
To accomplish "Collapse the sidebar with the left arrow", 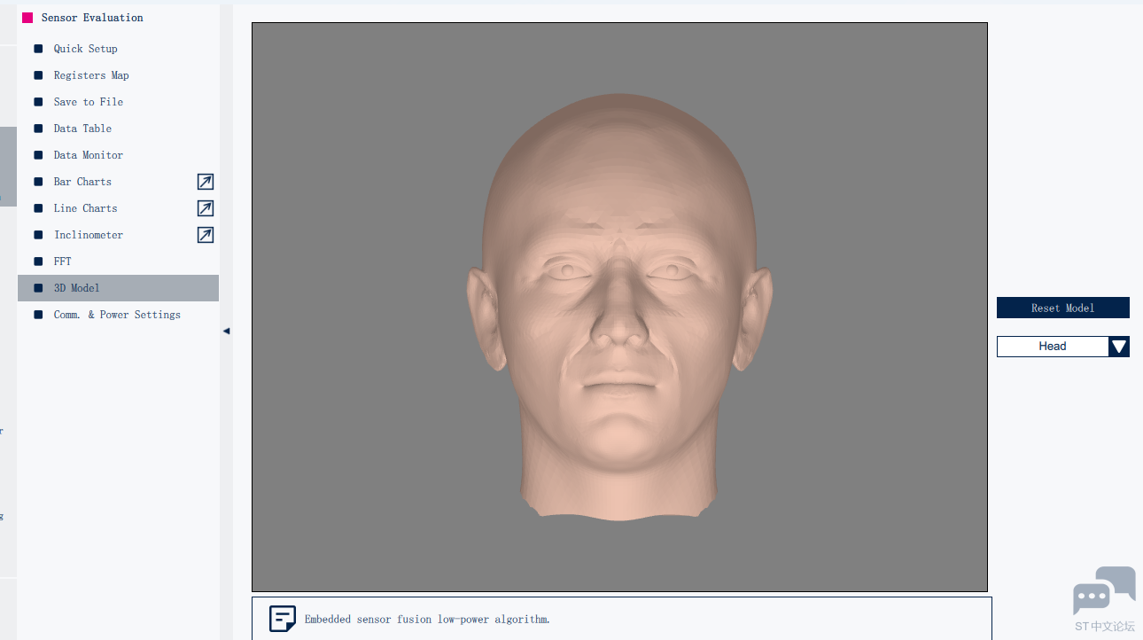I will tap(226, 331).
